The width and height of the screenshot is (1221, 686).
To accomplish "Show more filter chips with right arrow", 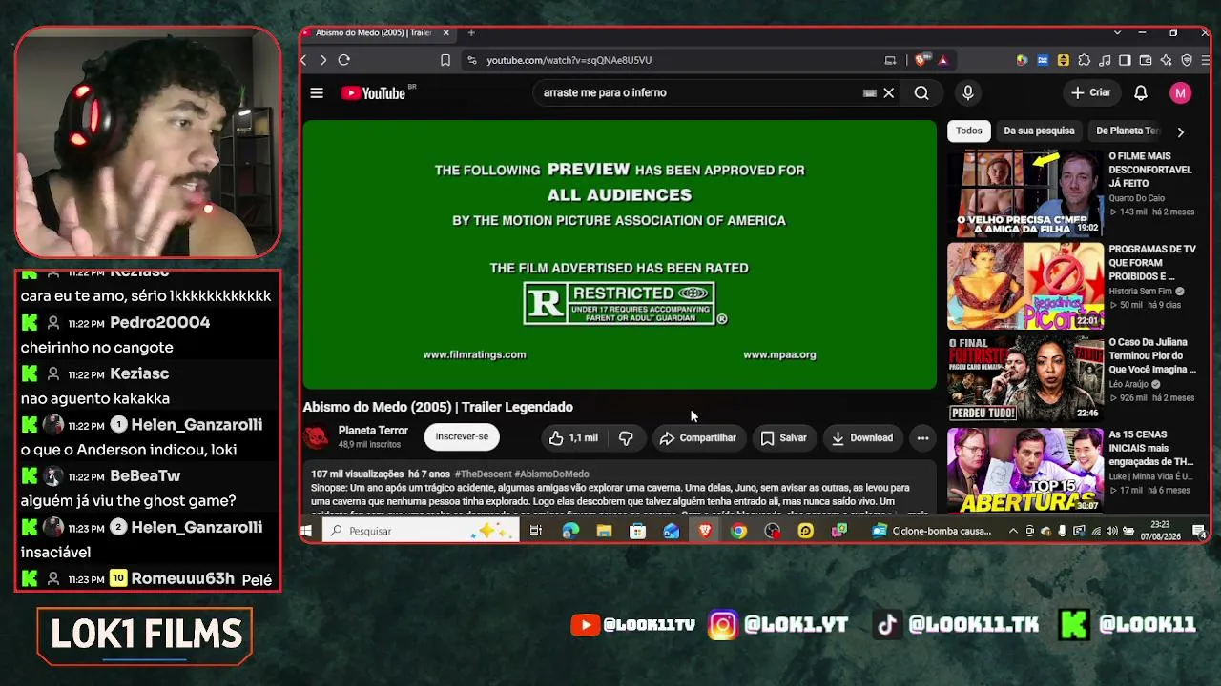I will point(1180,131).
